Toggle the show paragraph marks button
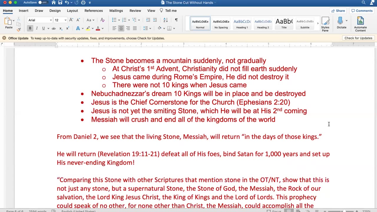 coord(176,20)
